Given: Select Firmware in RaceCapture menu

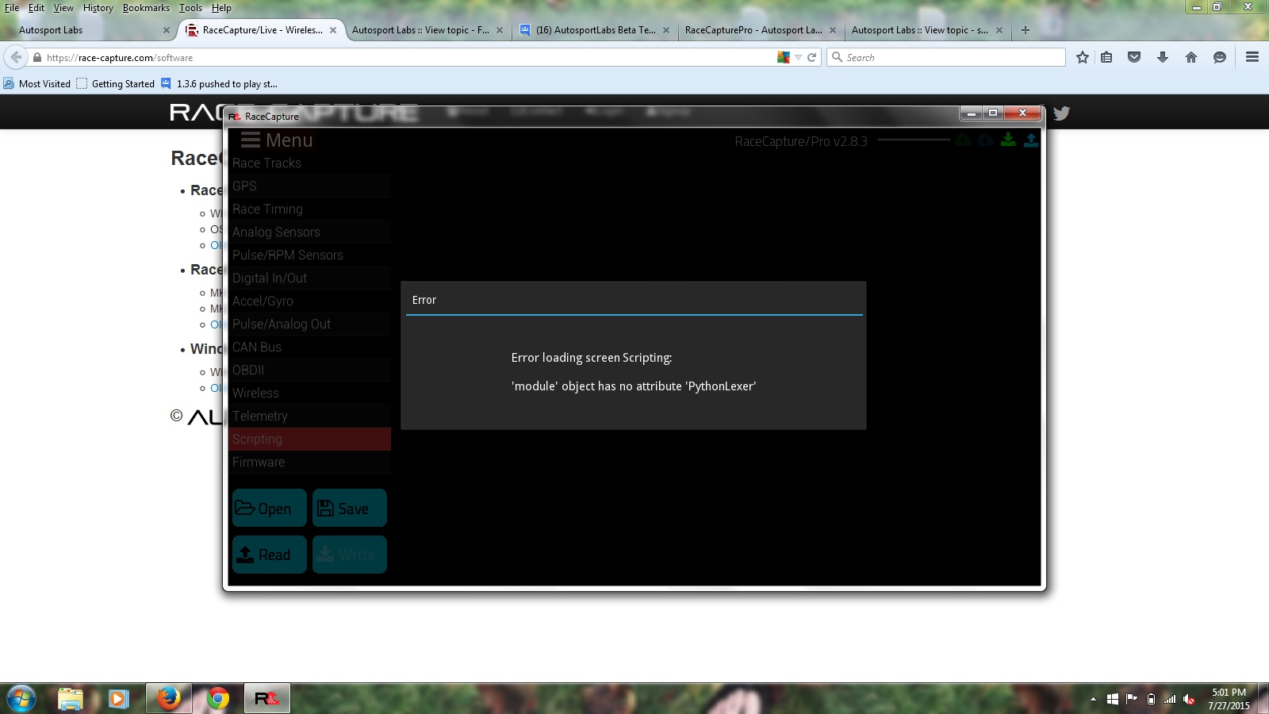Looking at the screenshot, I should point(310,462).
